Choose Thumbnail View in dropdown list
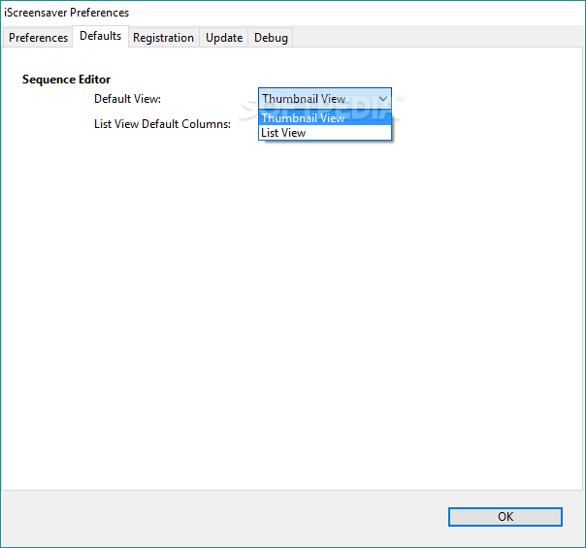Screen dimensions: 586x548 click(x=325, y=118)
